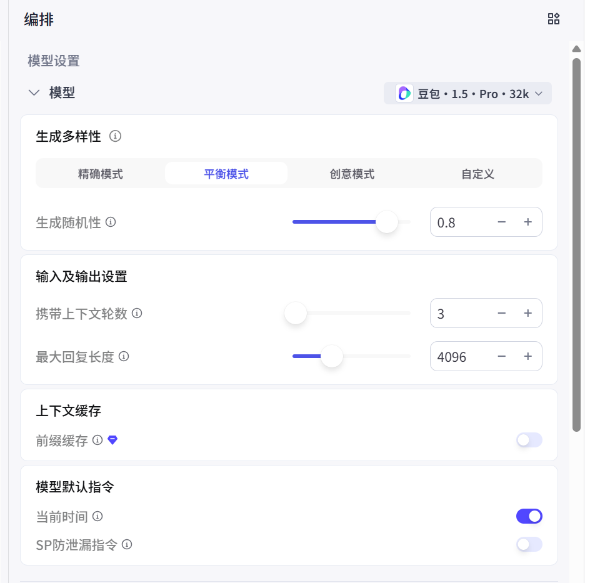Select the 创意模式 tab
Viewport: 595px width, 583px height.
(352, 174)
